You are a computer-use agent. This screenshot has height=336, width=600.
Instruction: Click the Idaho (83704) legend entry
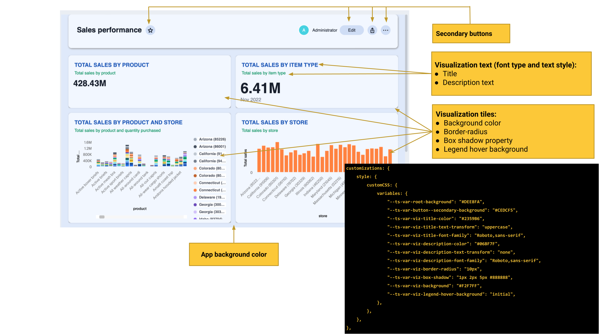pyautogui.click(x=211, y=219)
